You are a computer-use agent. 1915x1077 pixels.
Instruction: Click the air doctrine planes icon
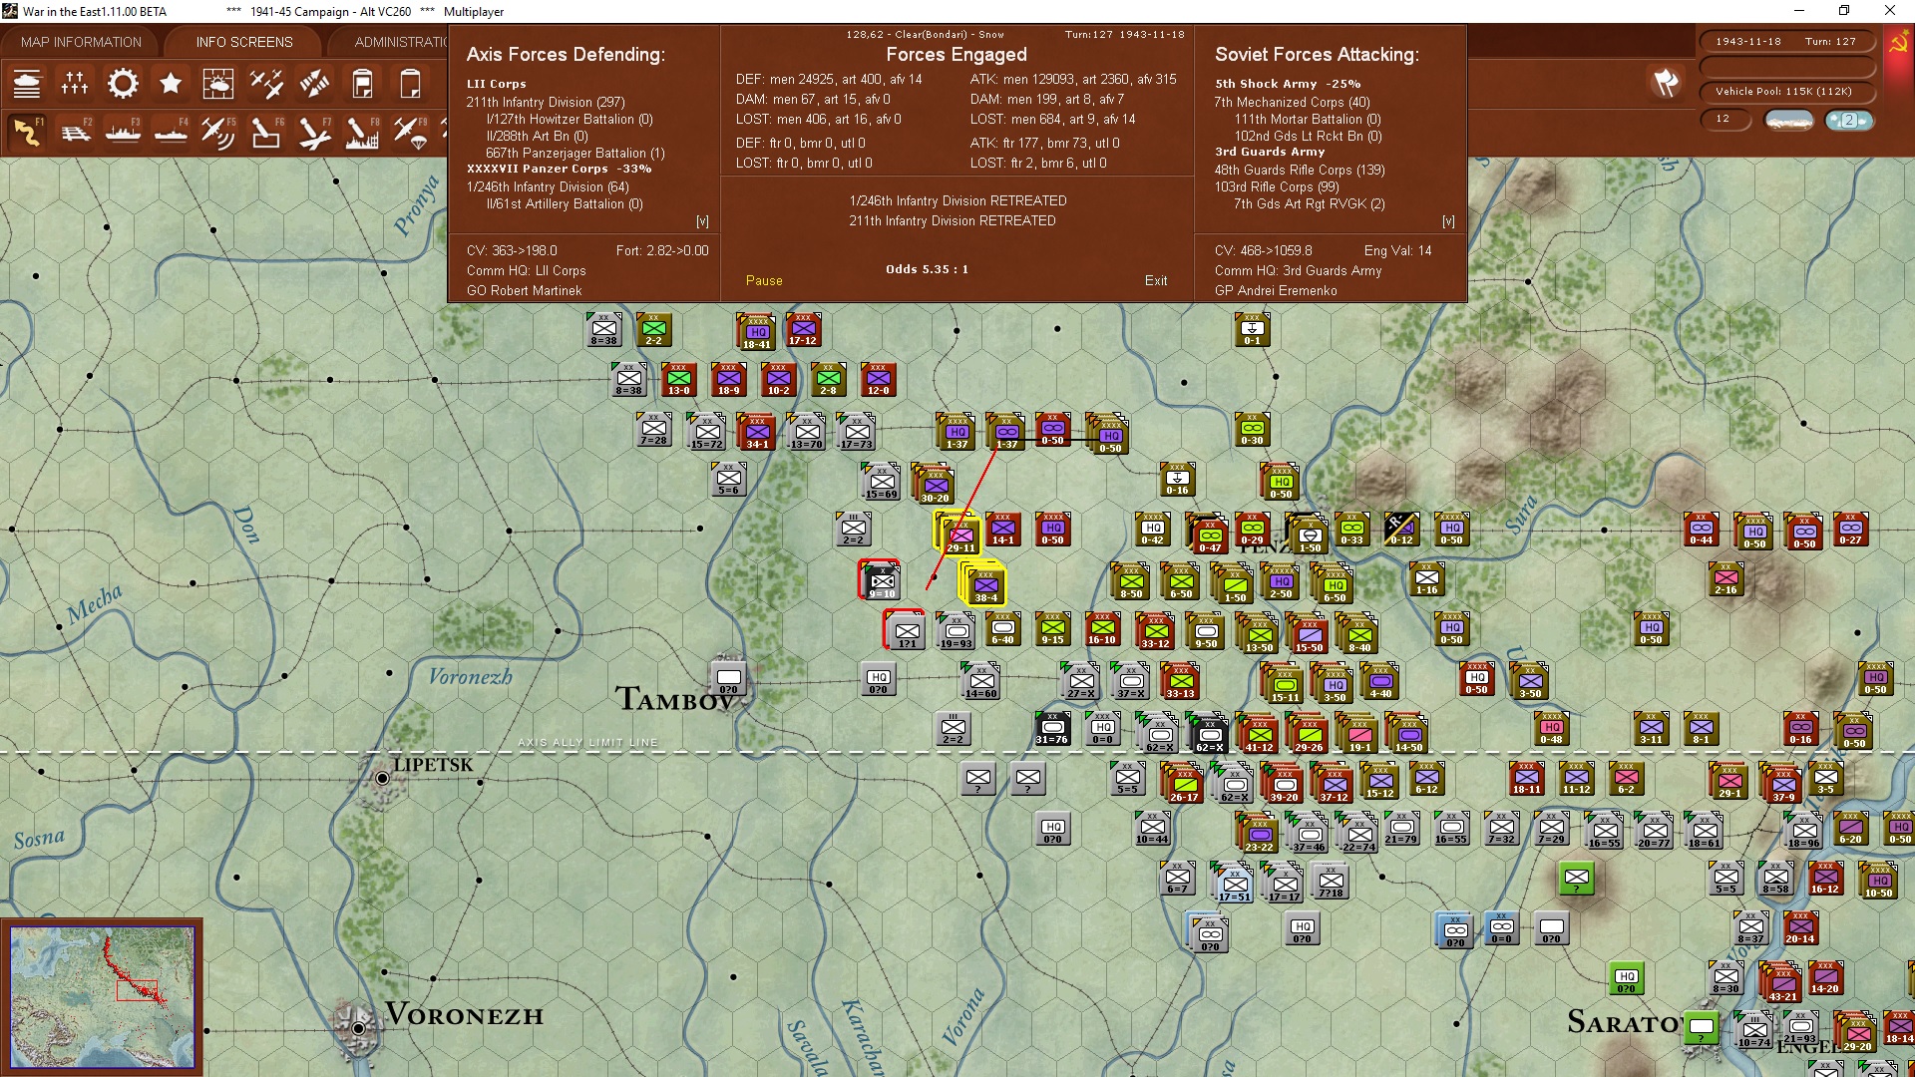pos(266,84)
